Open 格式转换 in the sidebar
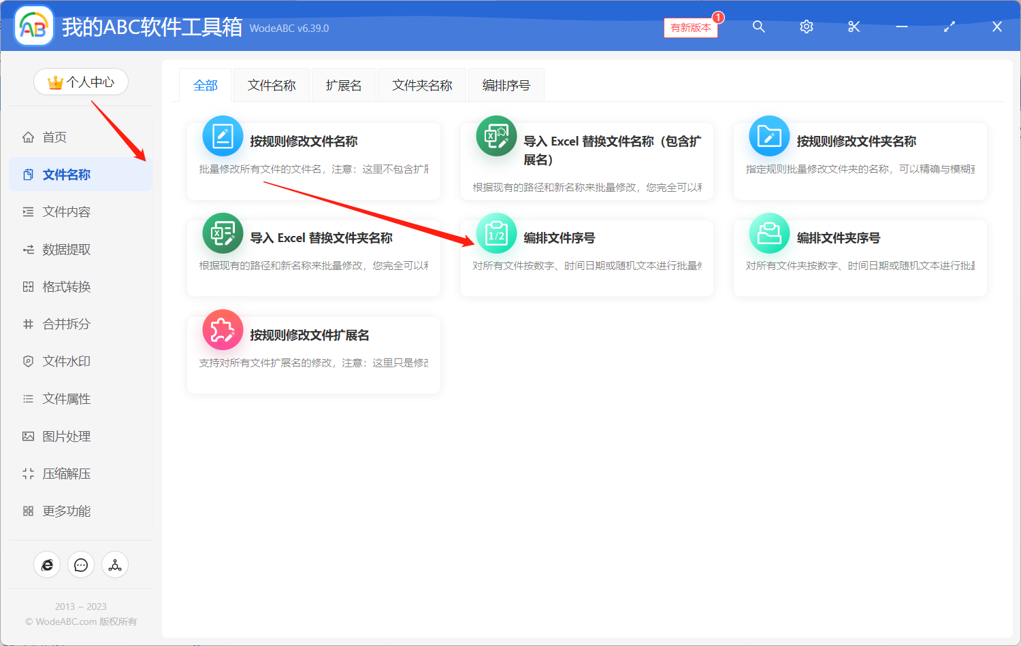This screenshot has width=1021, height=646. (x=65, y=286)
